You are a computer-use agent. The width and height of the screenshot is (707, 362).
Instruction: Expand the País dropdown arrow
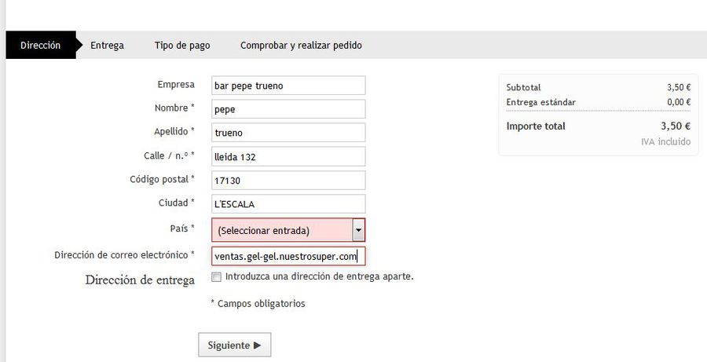point(358,230)
